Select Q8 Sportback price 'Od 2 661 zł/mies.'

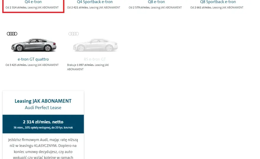201,7
